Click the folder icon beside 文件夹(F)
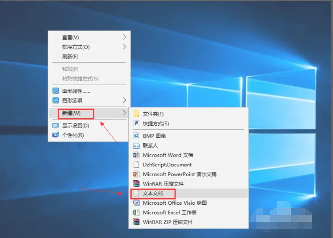Viewport: 333px width, 238px height. (136, 114)
